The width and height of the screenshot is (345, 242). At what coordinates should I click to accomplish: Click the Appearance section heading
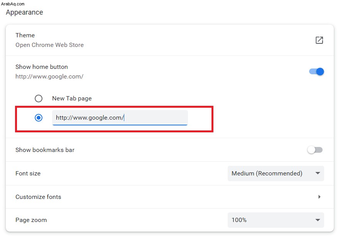click(x=24, y=12)
